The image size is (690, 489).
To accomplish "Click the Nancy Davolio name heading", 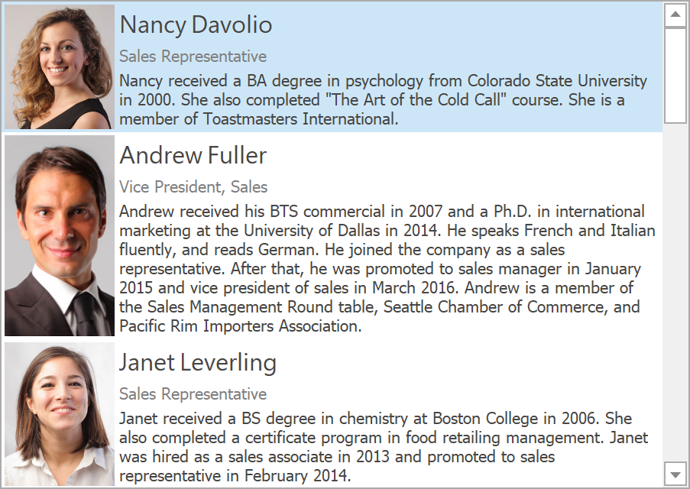I will [196, 24].
